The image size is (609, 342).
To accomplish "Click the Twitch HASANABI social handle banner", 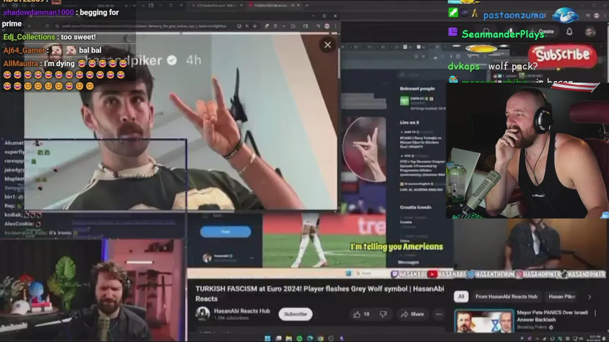I will tap(408, 274).
